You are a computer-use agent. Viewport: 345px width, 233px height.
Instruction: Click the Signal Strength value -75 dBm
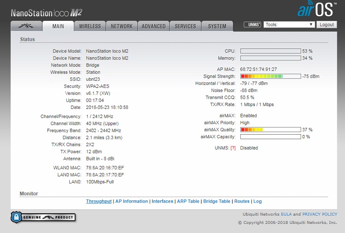311,76
